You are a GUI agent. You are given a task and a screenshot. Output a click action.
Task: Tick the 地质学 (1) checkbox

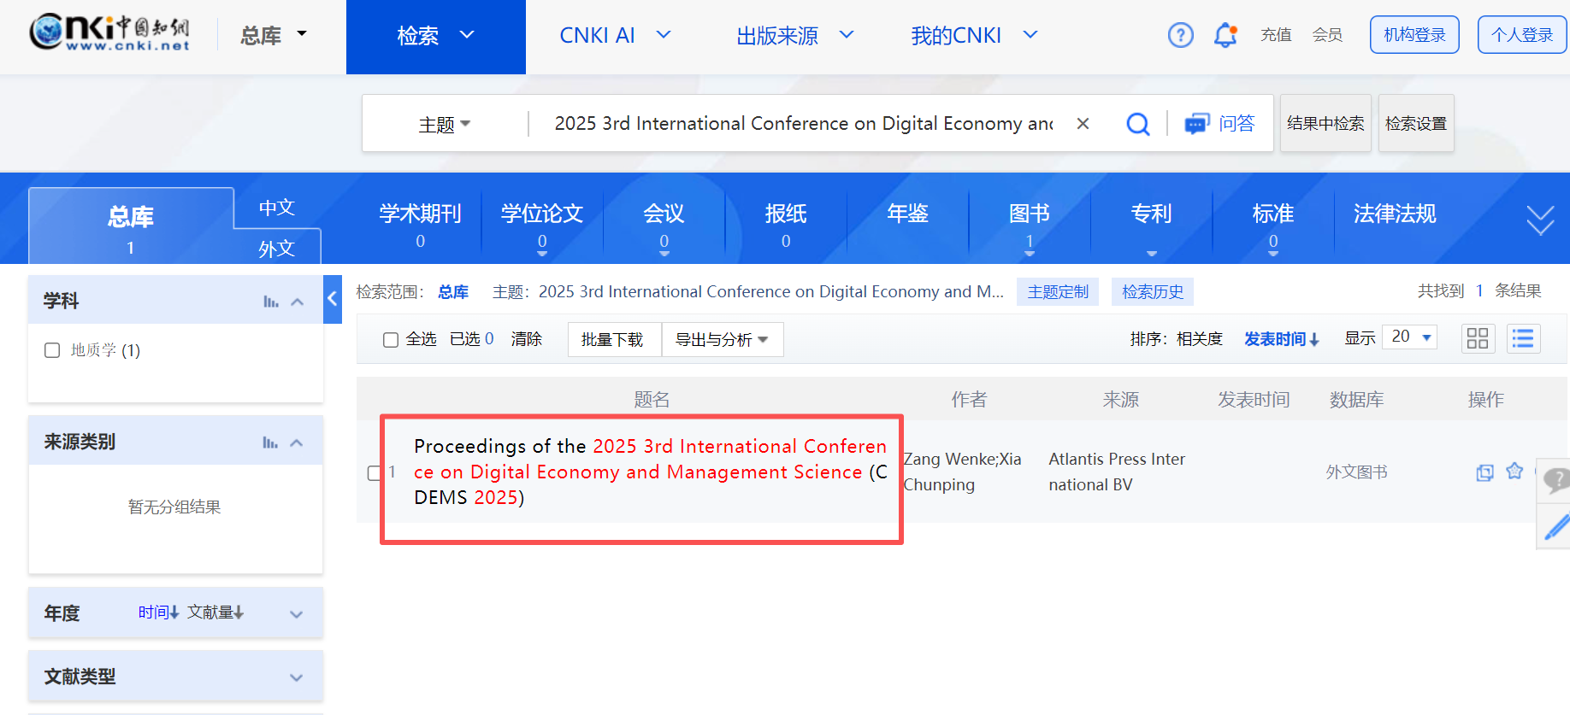tap(52, 350)
